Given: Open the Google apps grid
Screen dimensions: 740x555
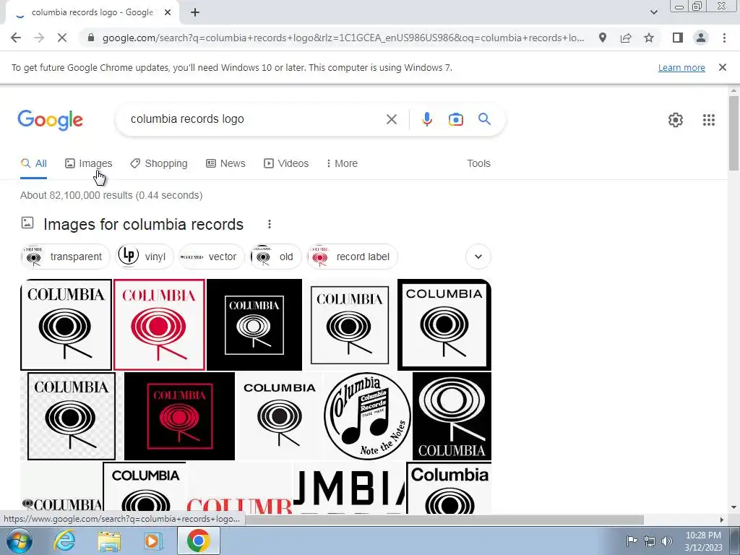Looking at the screenshot, I should click(708, 120).
